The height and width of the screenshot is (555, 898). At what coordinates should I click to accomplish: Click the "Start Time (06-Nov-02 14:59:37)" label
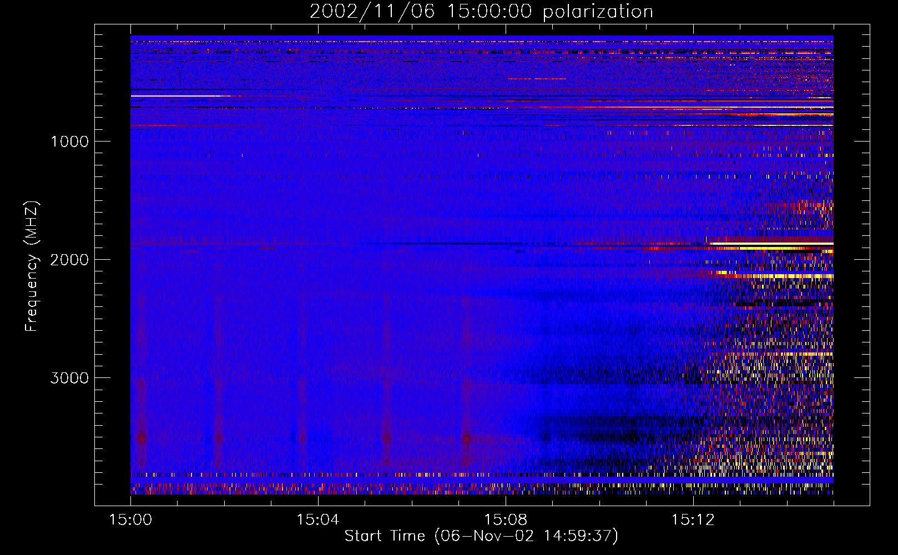coord(481,536)
